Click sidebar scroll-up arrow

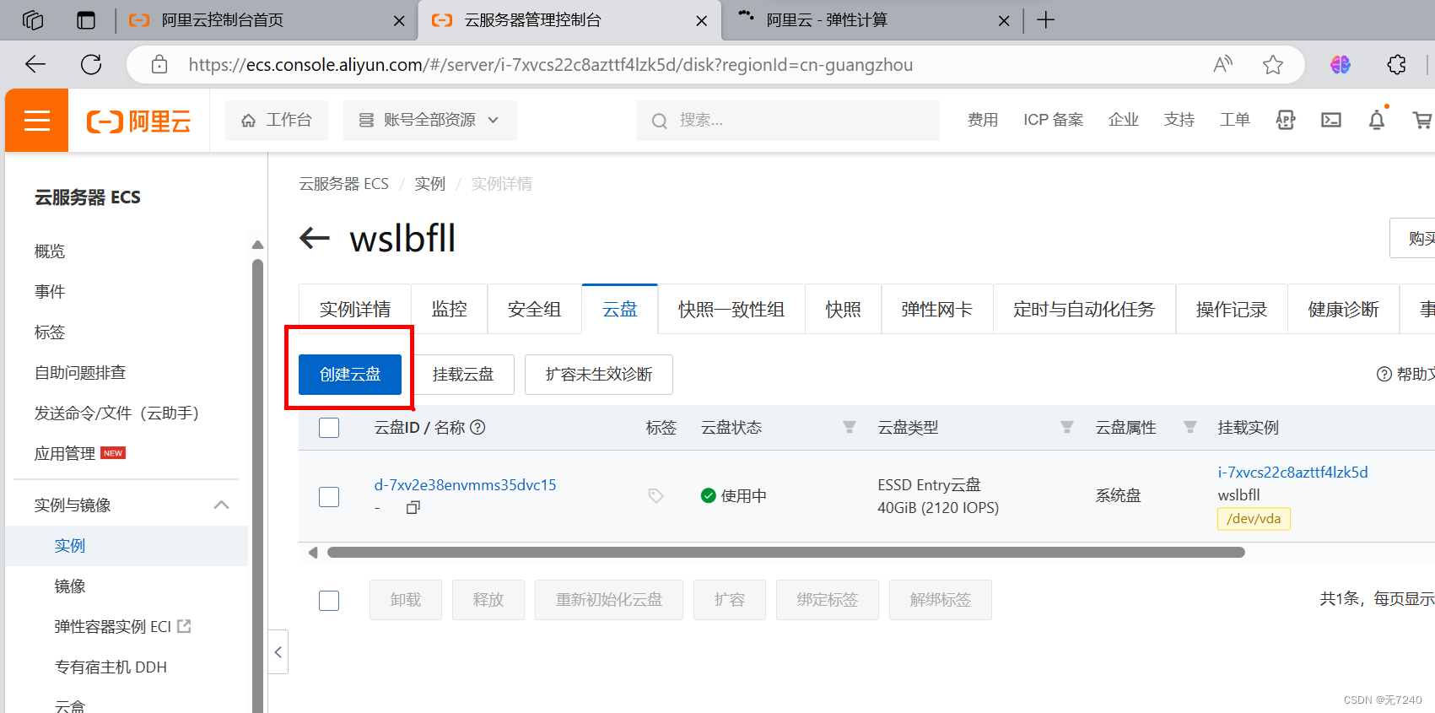[x=258, y=245]
